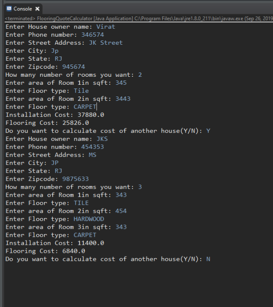
Task: Click the room area value 3443
Action: click(123, 99)
